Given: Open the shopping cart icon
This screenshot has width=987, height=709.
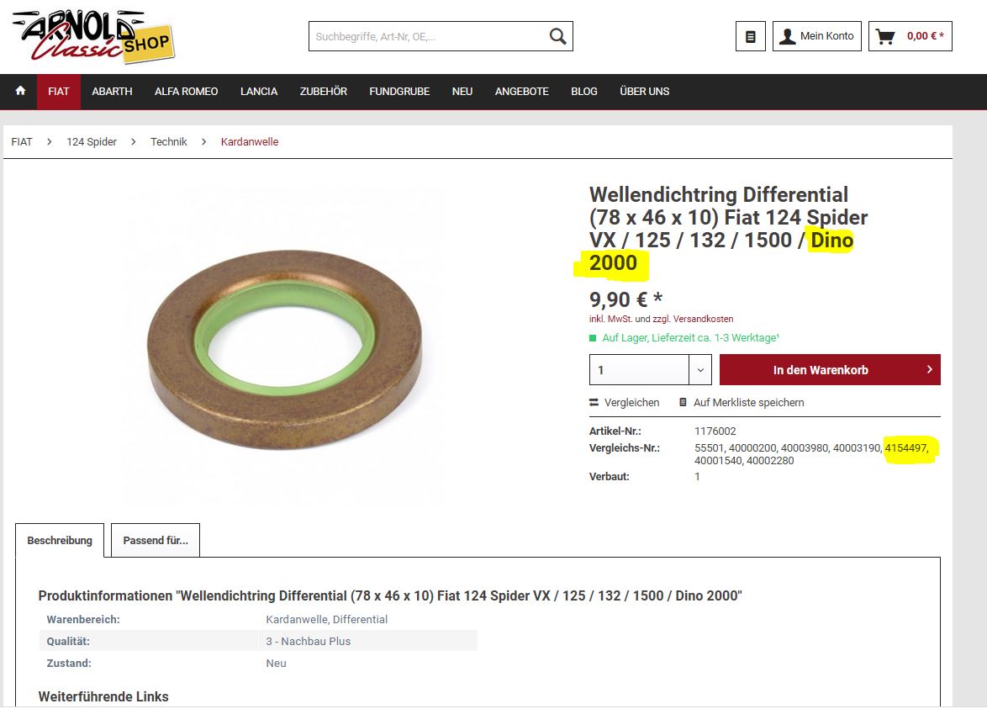Looking at the screenshot, I should (885, 36).
